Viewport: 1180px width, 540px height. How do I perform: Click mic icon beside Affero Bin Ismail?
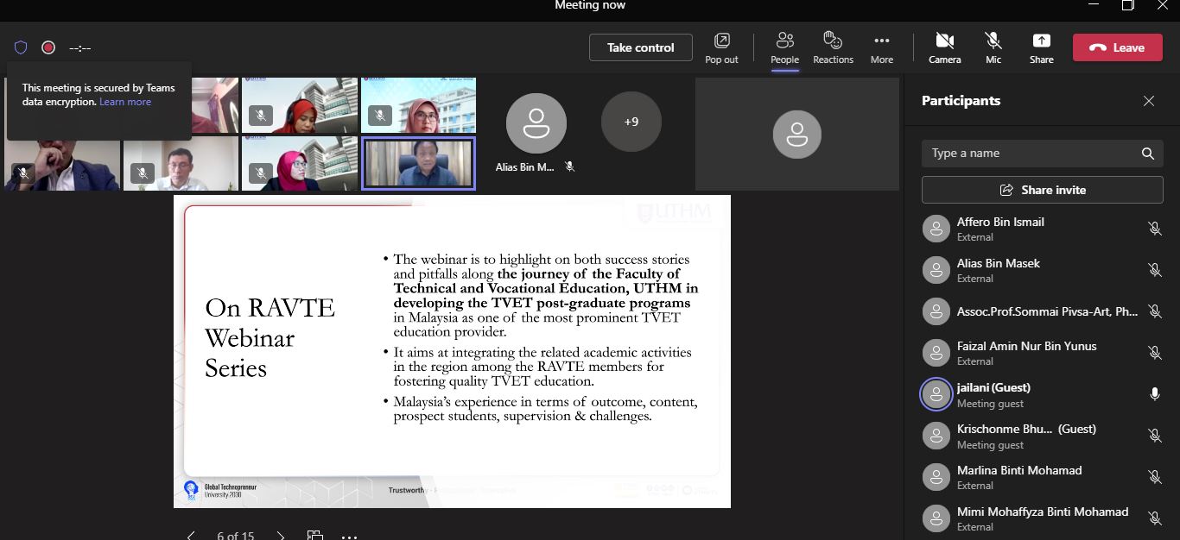tap(1154, 229)
